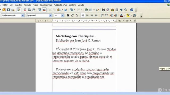Open the Ventana menu
Image resolution: width=170 pixels, height=95 pixels.
(73, 5)
